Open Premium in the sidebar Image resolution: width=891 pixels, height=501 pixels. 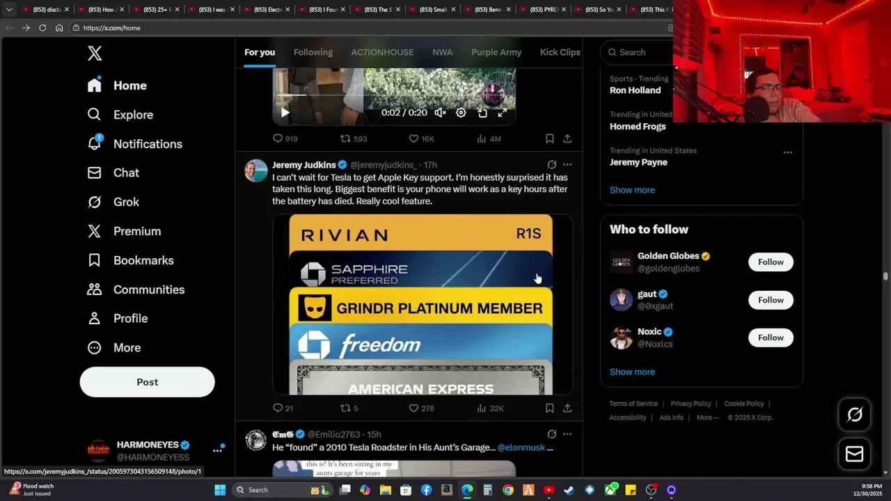[x=124, y=231]
